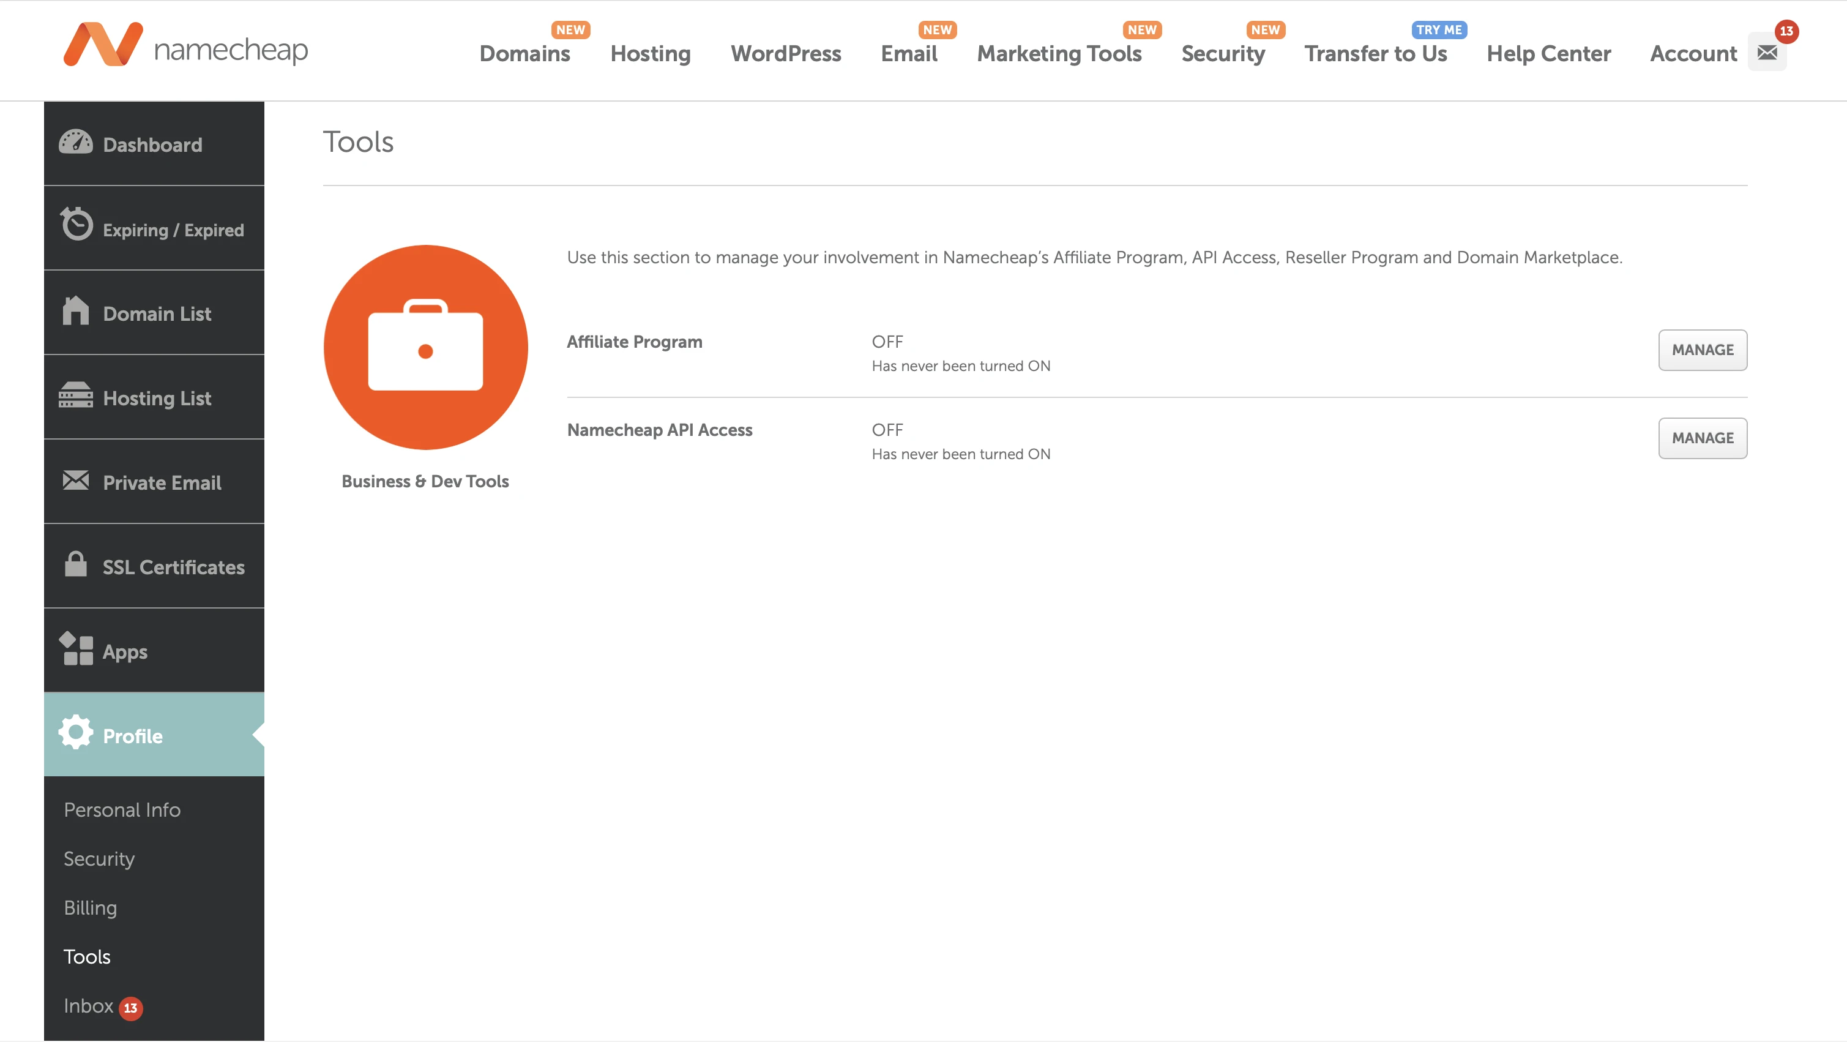Viewport: 1847px width, 1042px height.
Task: Open Inbox under Profile
Action: pos(88,1006)
